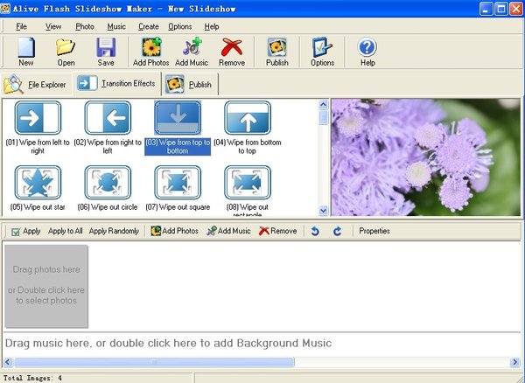Click Add Music in the main toolbar
The height and width of the screenshot is (383, 525).
[x=192, y=52]
